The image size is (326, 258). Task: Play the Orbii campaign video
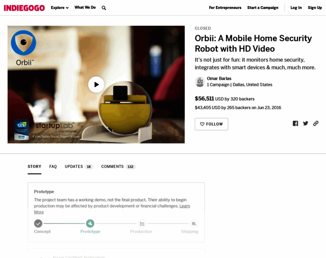pos(96,84)
